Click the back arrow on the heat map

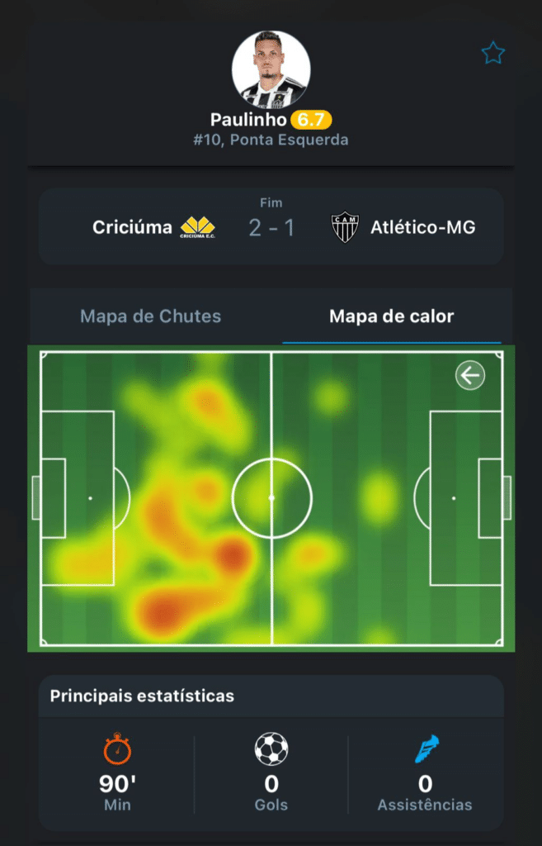point(470,376)
